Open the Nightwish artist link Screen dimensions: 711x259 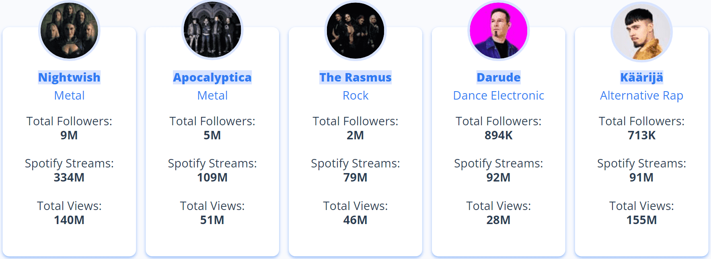69,77
